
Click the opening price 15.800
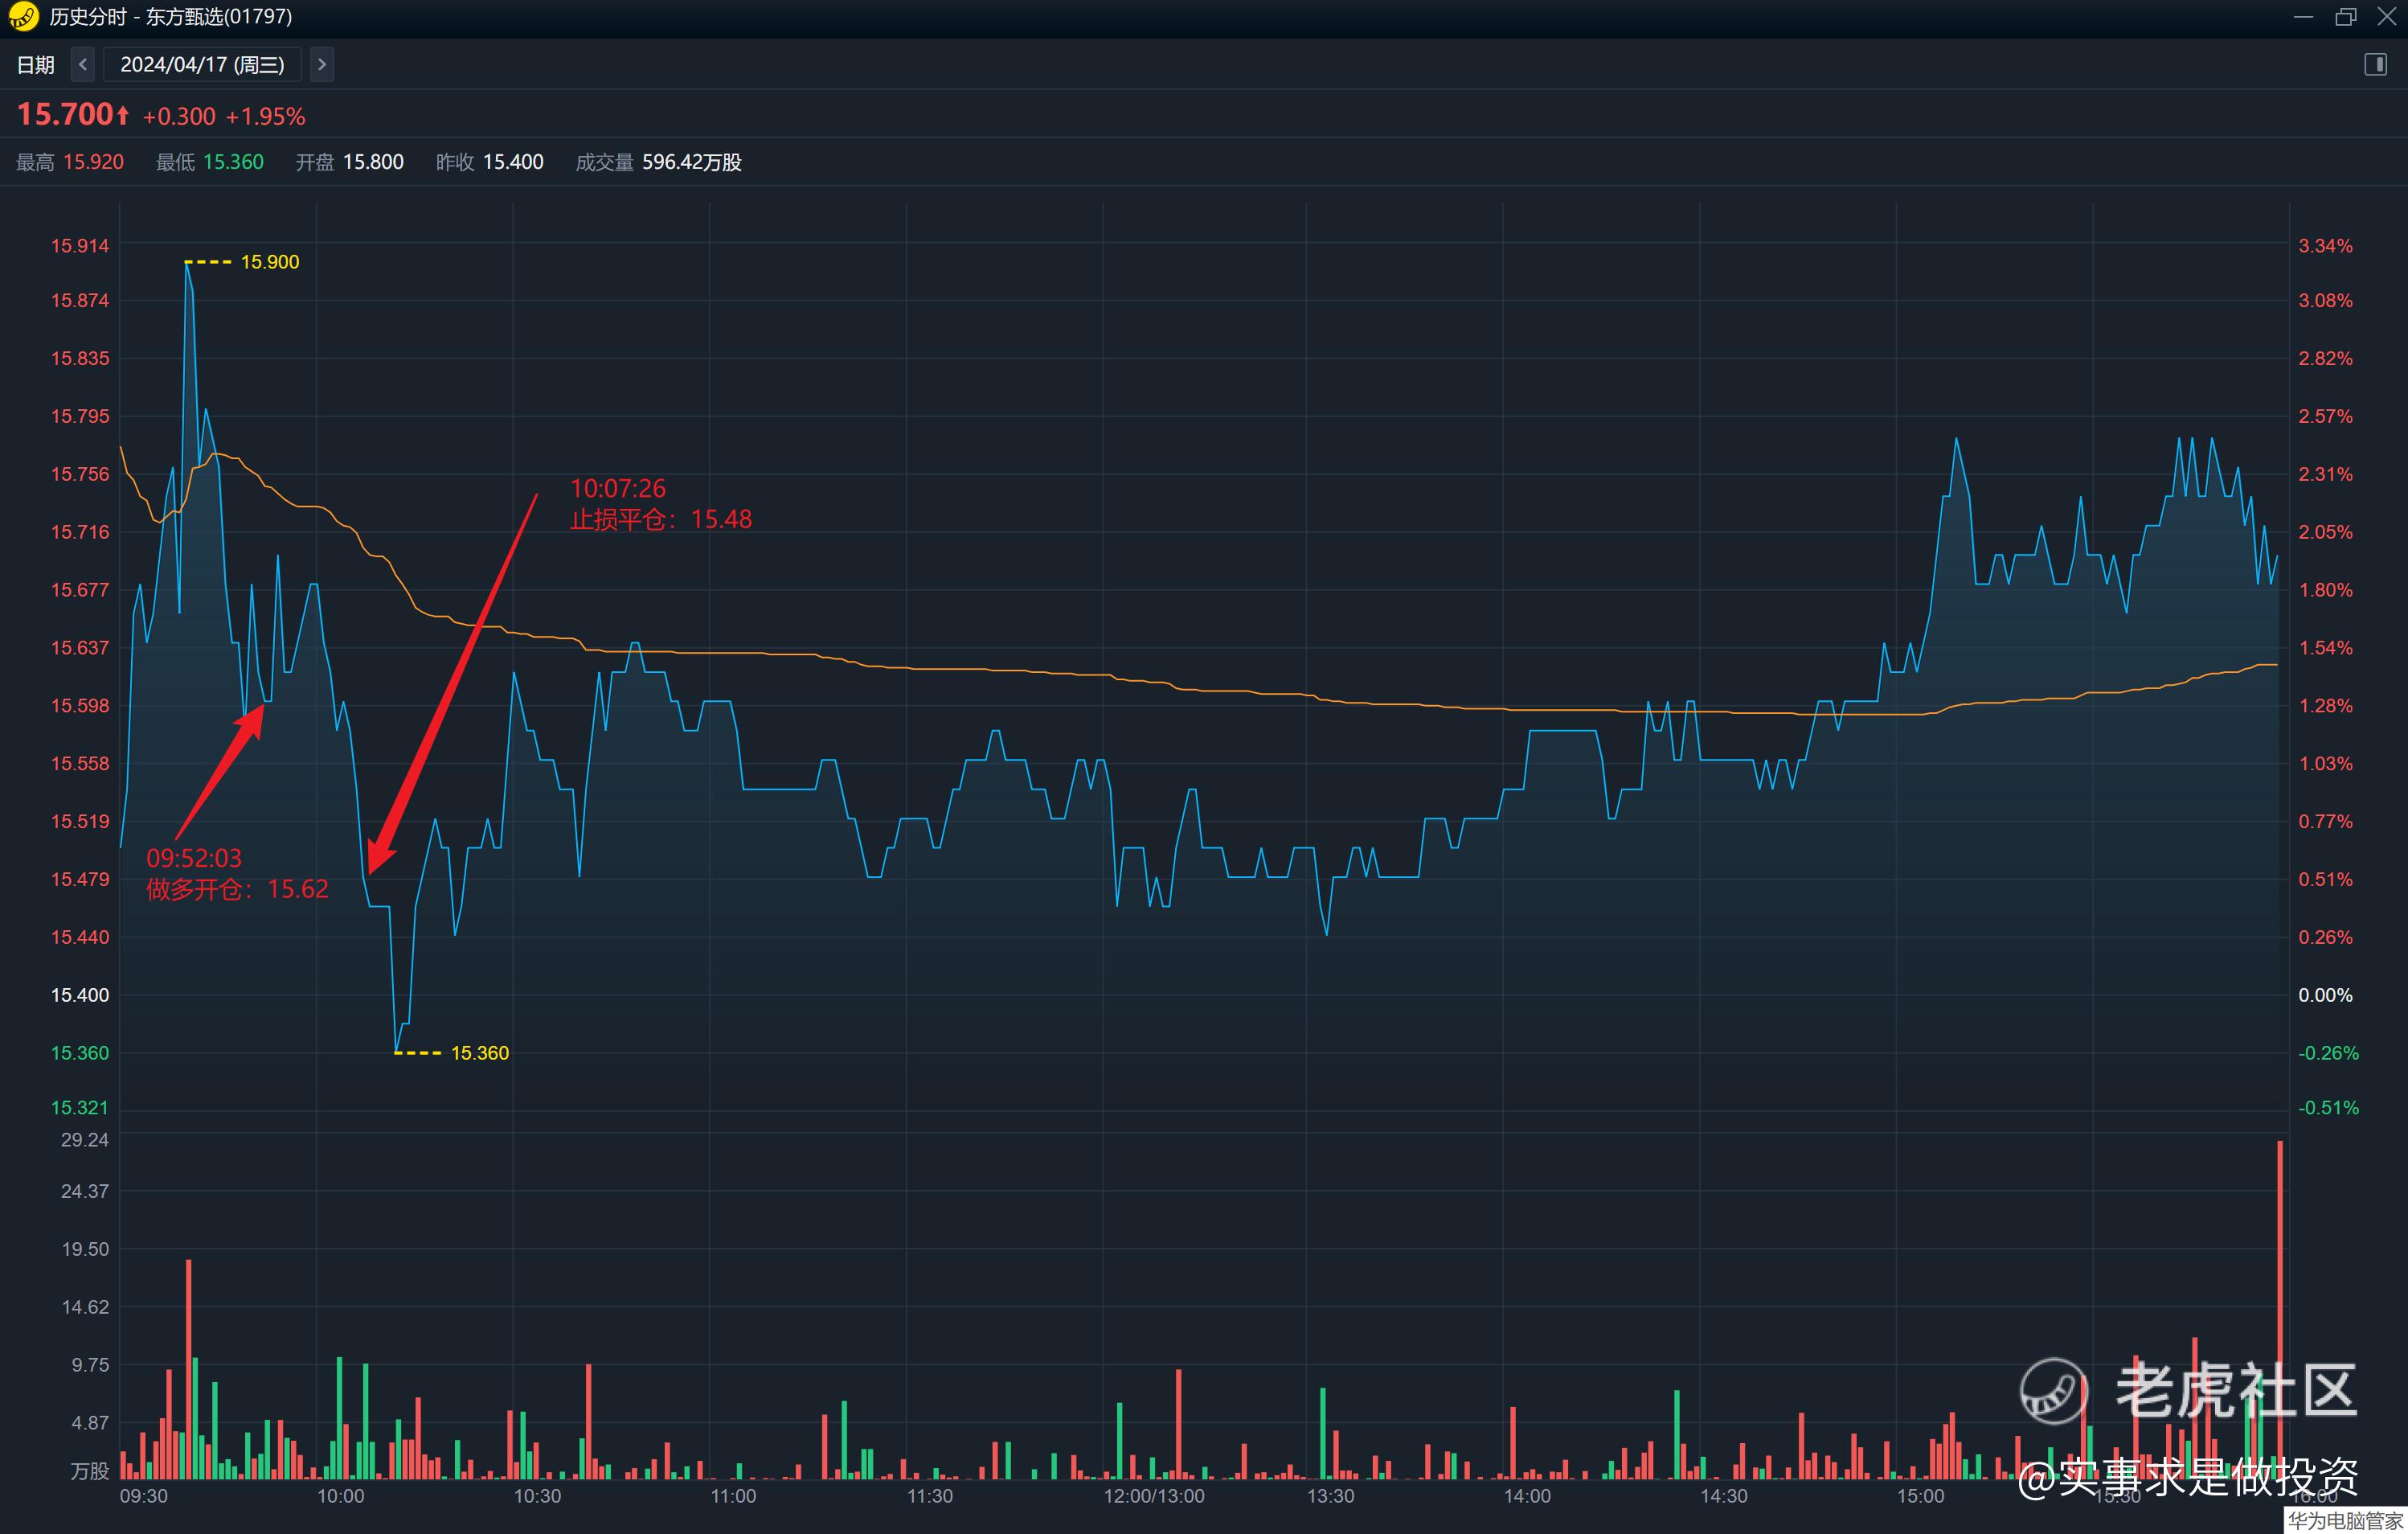(x=373, y=162)
